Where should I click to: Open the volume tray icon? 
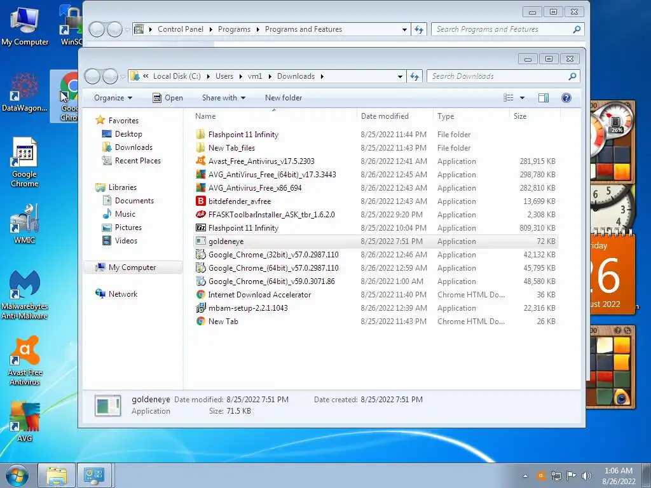[x=586, y=475]
